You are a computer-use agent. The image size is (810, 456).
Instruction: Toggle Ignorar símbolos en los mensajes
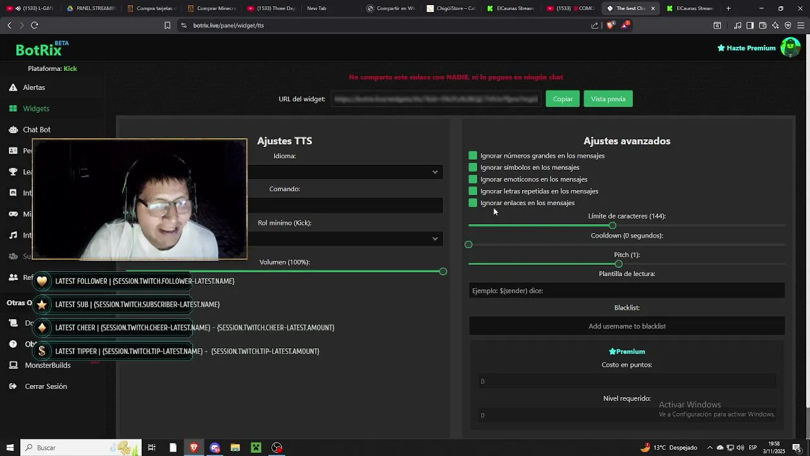473,167
